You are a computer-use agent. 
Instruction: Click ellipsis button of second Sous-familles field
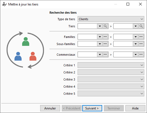click(x=141, y=44)
